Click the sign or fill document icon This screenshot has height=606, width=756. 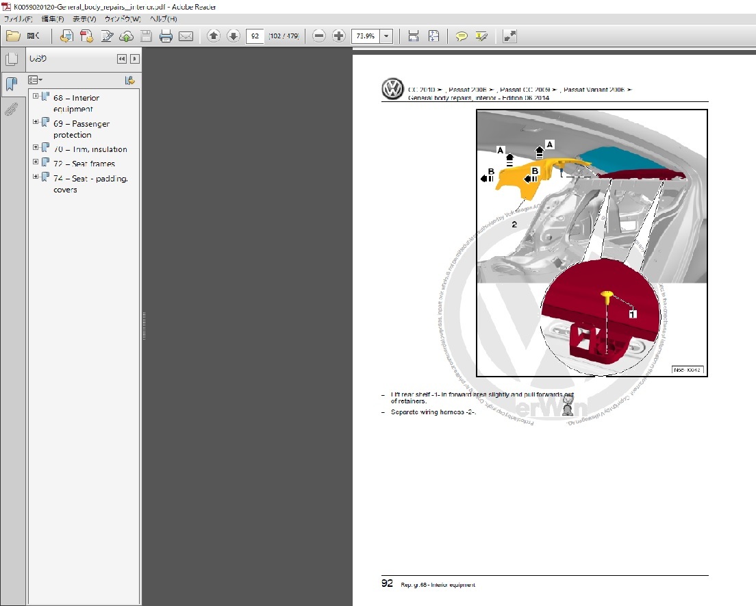[107, 36]
